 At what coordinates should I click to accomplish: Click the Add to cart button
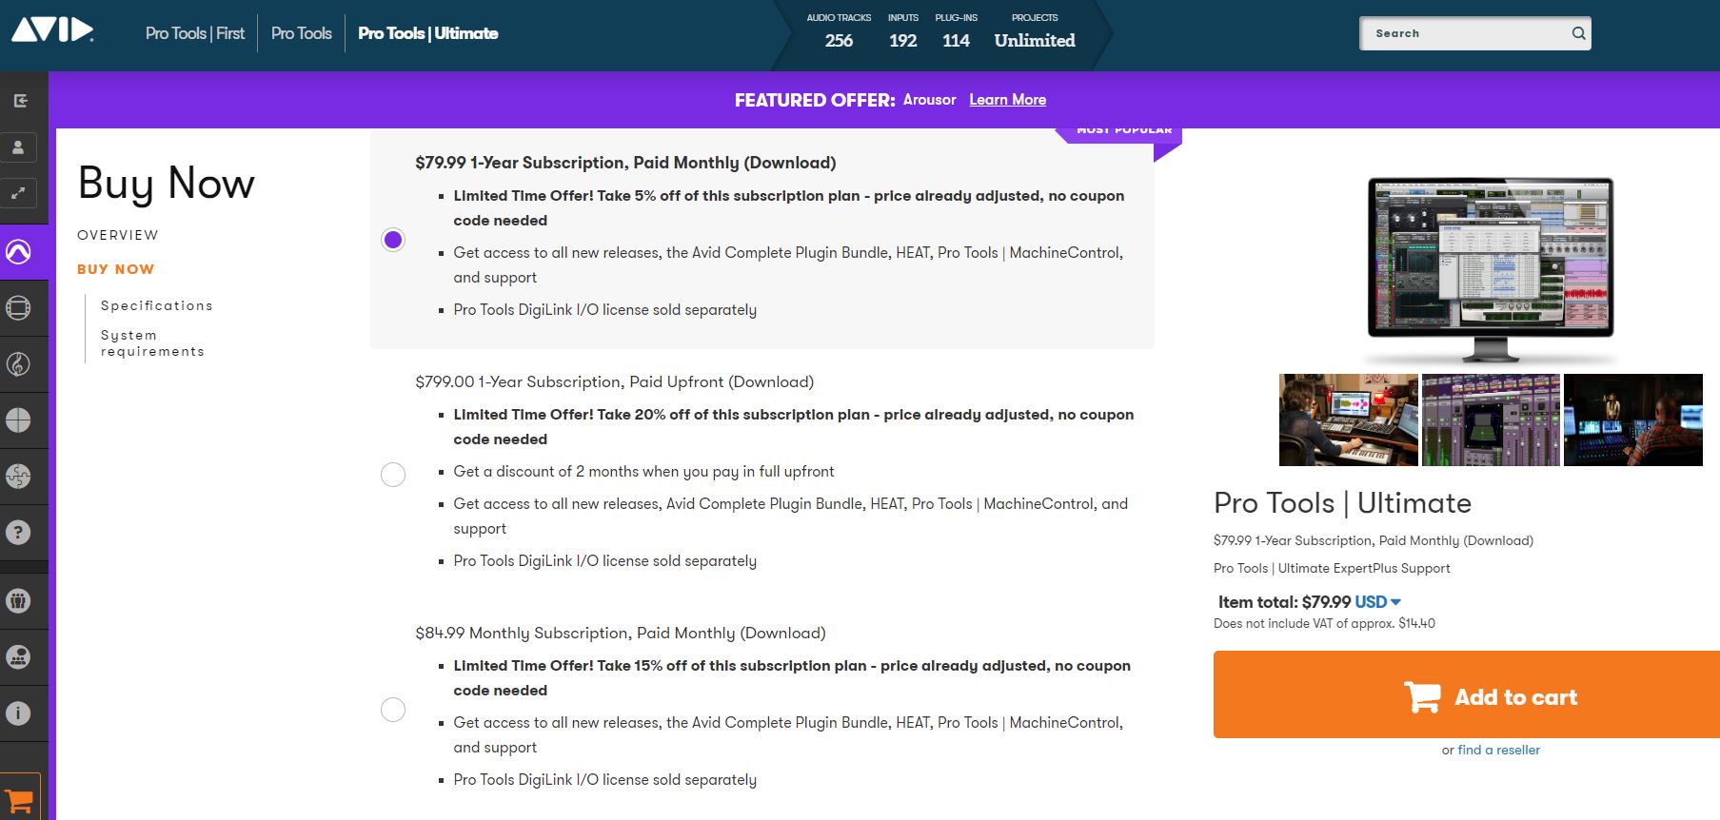(1466, 695)
